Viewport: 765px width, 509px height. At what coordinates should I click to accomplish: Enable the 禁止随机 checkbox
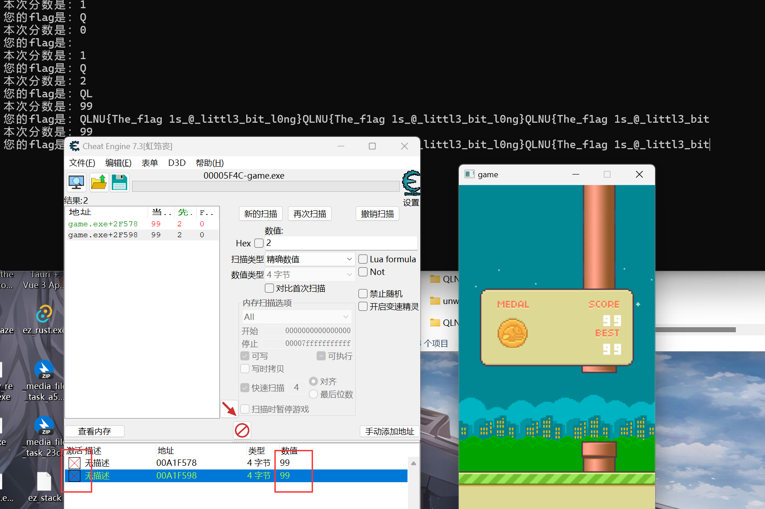(363, 294)
